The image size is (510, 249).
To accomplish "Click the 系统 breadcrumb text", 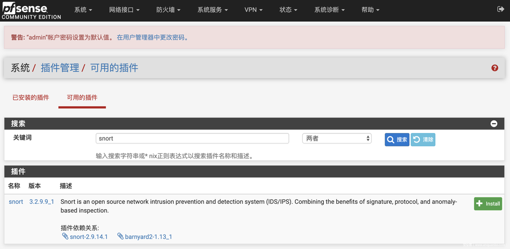I will [20, 68].
